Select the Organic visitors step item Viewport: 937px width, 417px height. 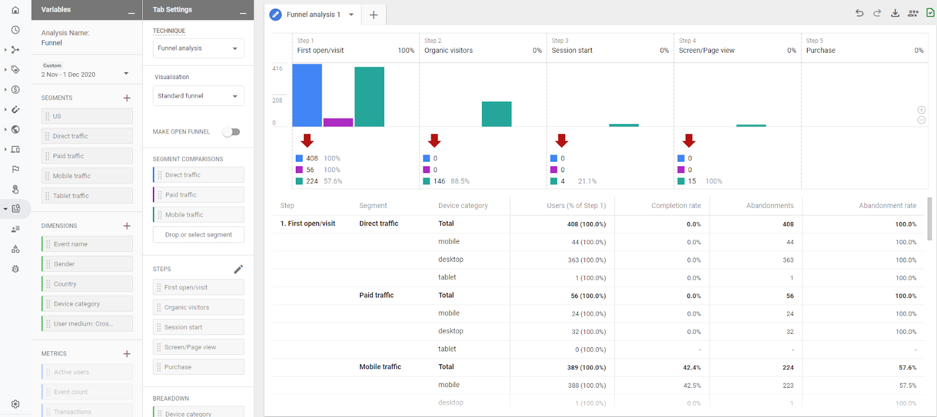click(x=199, y=307)
